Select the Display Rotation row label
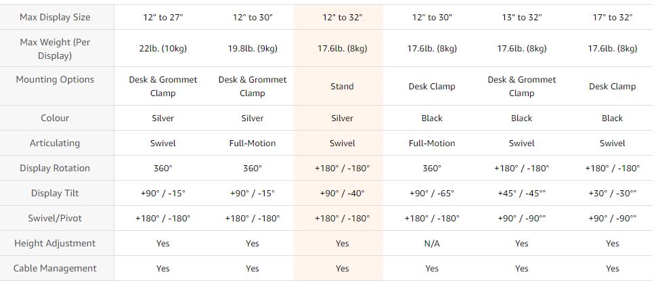Viewport: 658px width, 285px height. tap(55, 168)
